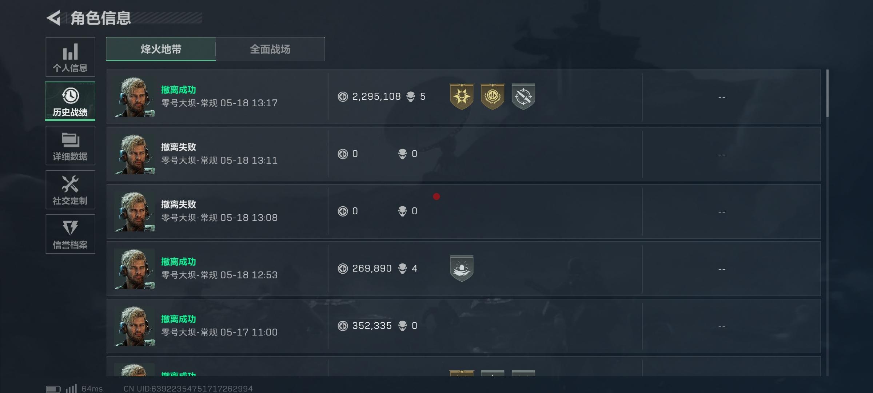Open the 详细数据 sidebar section

[x=70, y=146]
